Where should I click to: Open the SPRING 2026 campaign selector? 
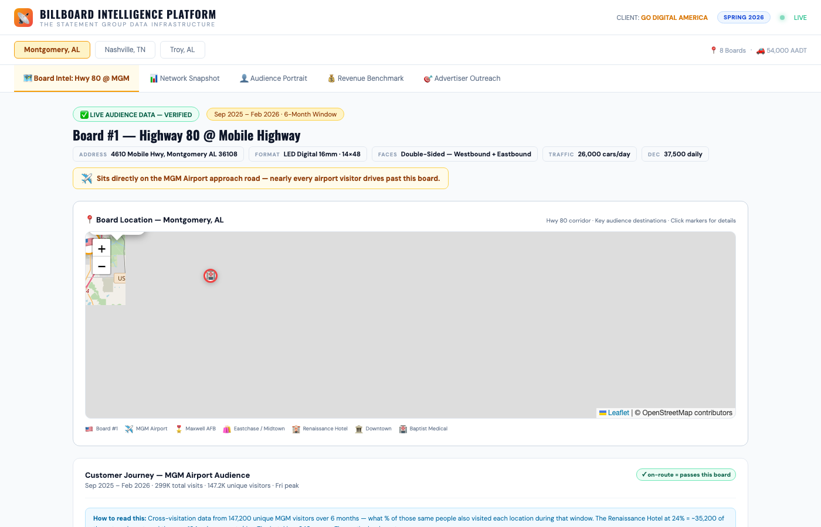click(x=744, y=18)
